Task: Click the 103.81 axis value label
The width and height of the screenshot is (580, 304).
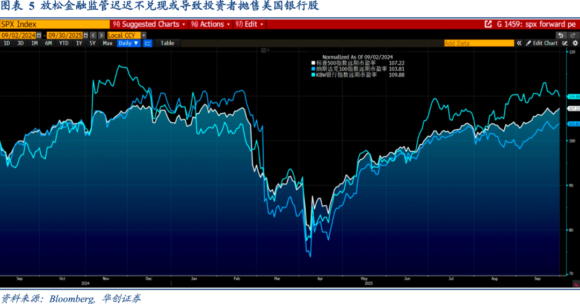Action: click(574, 124)
